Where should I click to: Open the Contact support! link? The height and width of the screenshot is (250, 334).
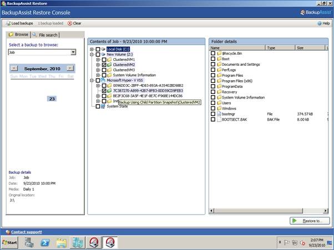(26, 232)
